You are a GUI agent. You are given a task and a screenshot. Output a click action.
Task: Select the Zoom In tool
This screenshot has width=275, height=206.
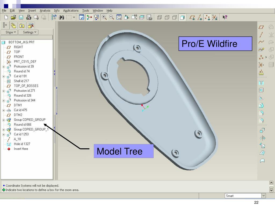coord(104,17)
